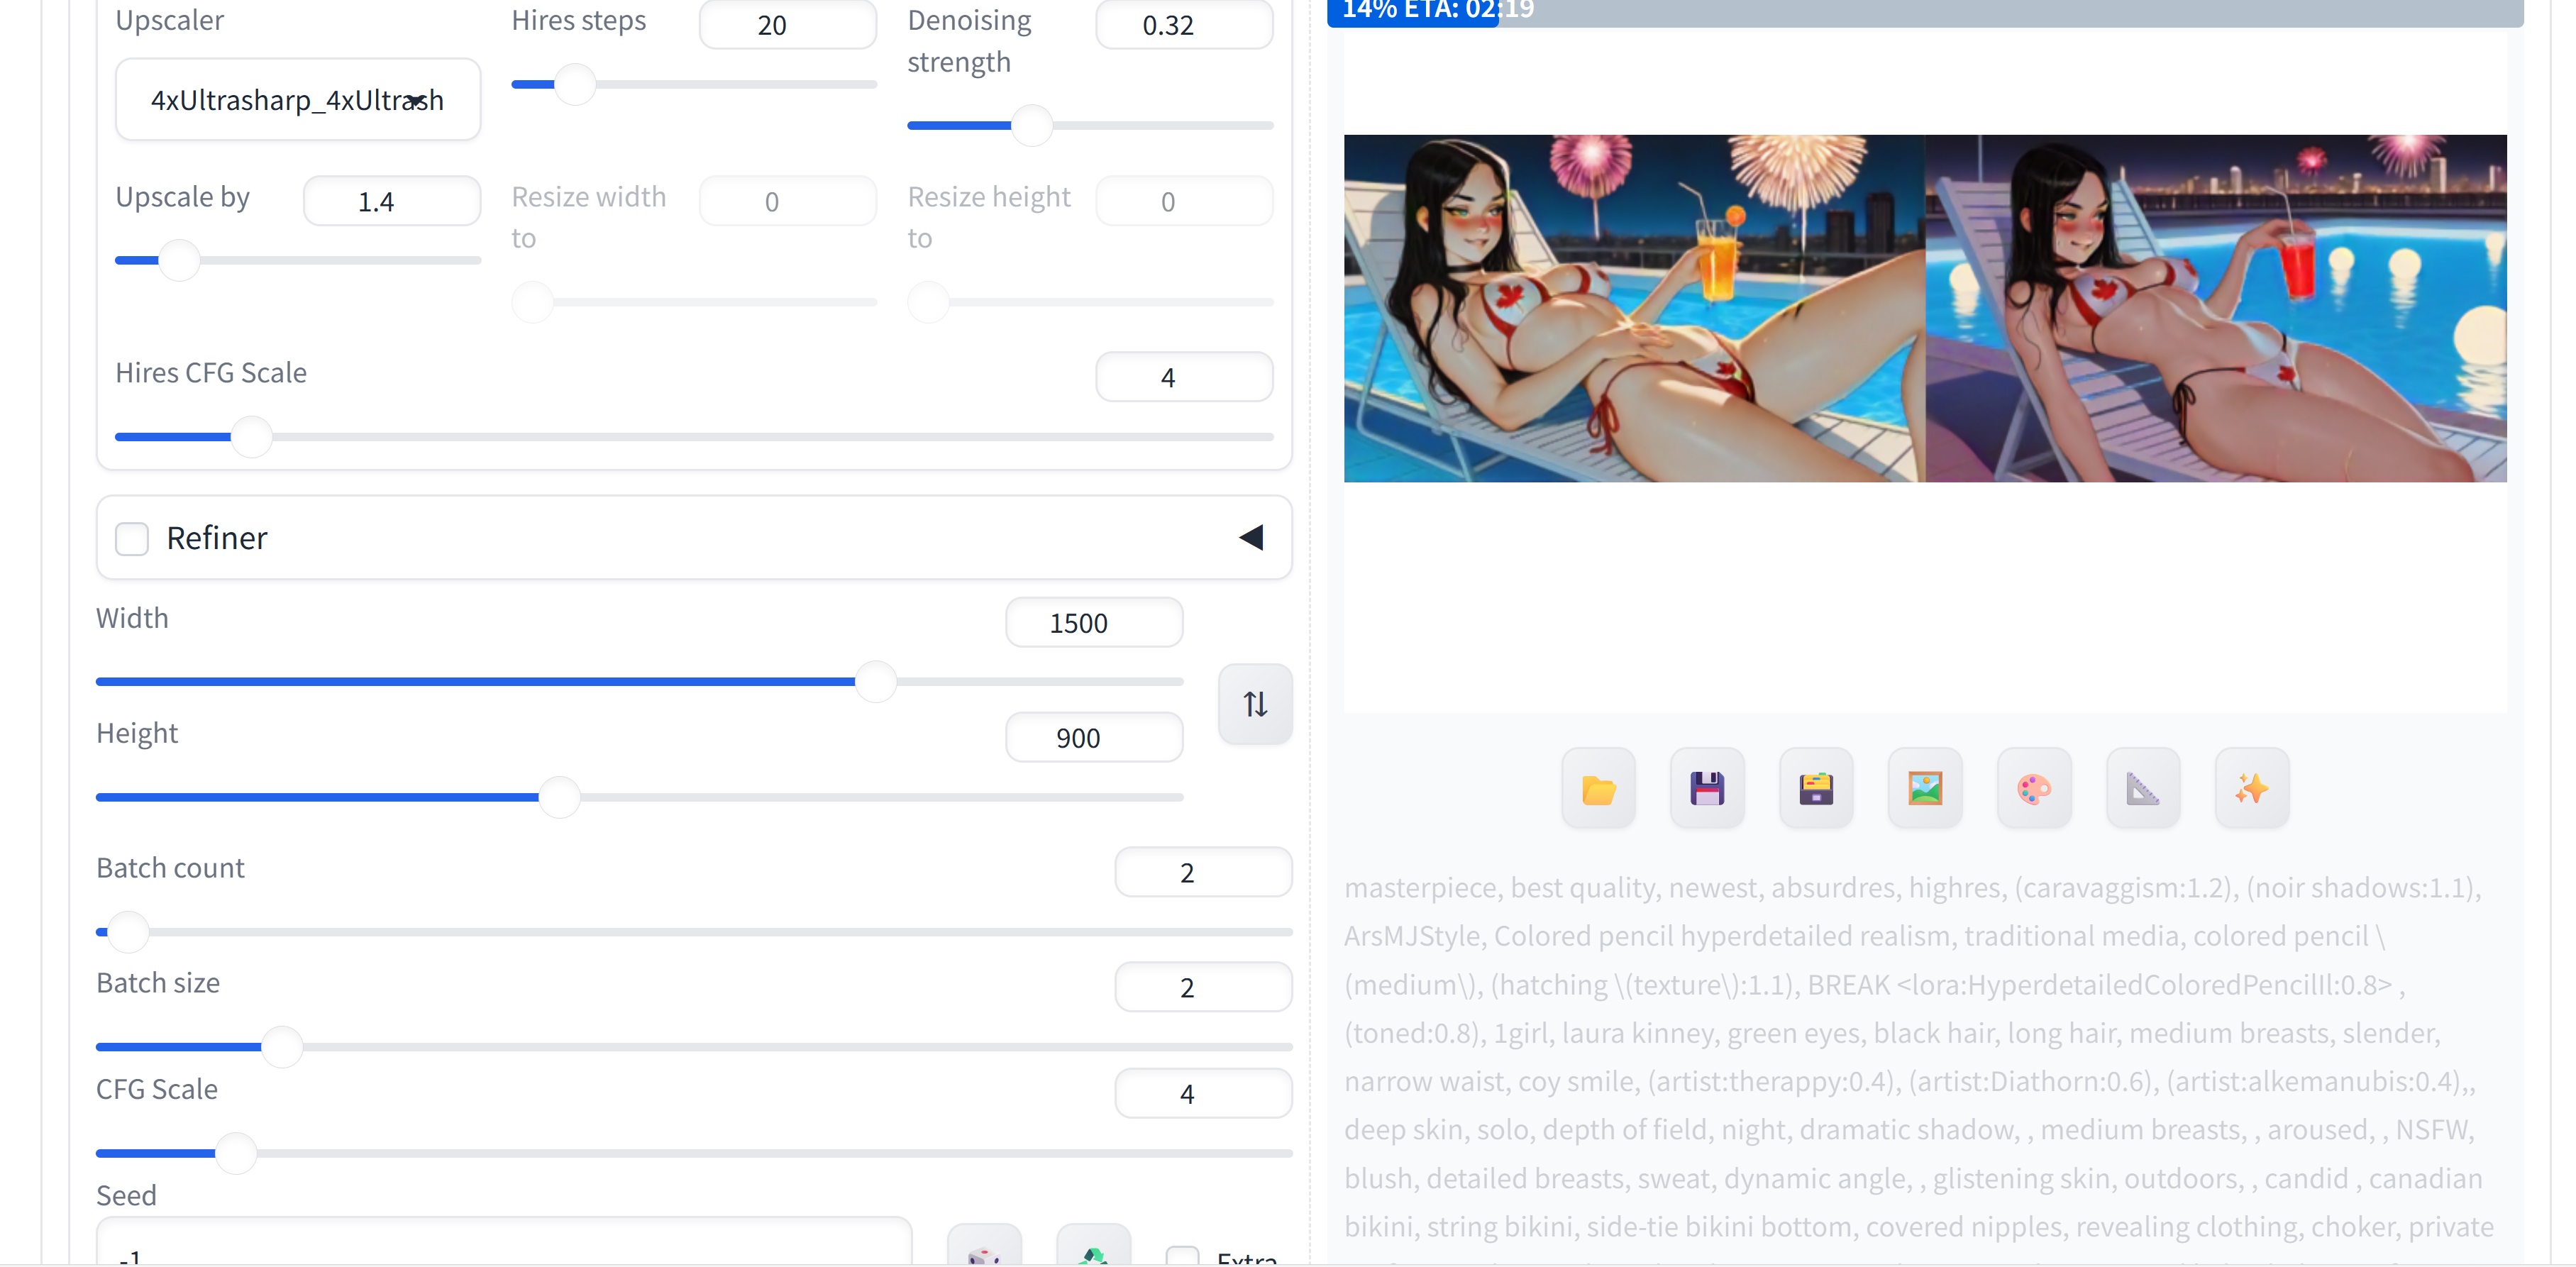Select the left generated preview image
The width and height of the screenshot is (2576, 1267).
click(x=1634, y=308)
